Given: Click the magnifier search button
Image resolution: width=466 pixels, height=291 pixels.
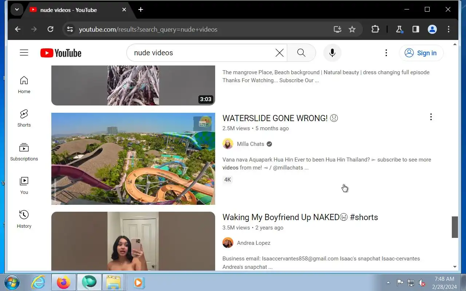Looking at the screenshot, I should click(301, 53).
